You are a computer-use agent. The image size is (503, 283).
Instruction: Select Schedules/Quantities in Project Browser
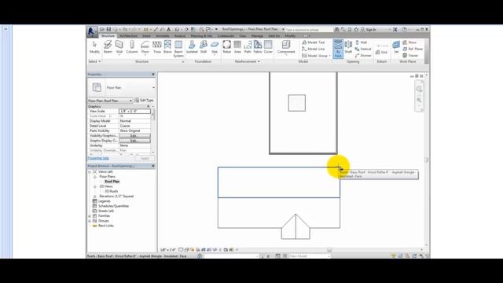113,206
